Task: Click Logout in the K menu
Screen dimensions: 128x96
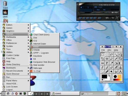Action: click(x=16, y=90)
